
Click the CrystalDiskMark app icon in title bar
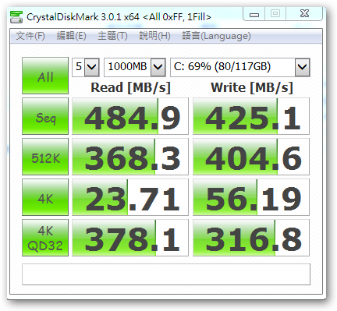(16, 17)
